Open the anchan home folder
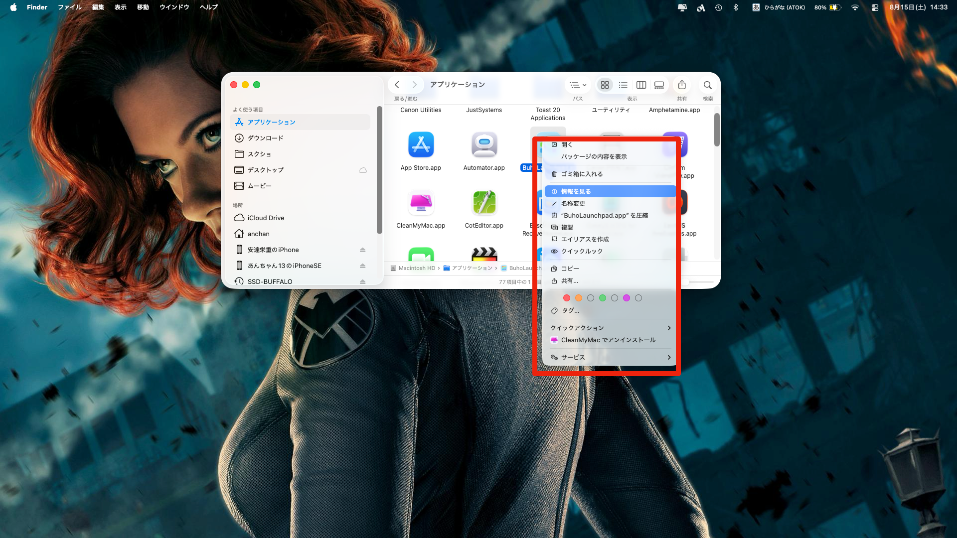The image size is (957, 538). click(x=300, y=234)
